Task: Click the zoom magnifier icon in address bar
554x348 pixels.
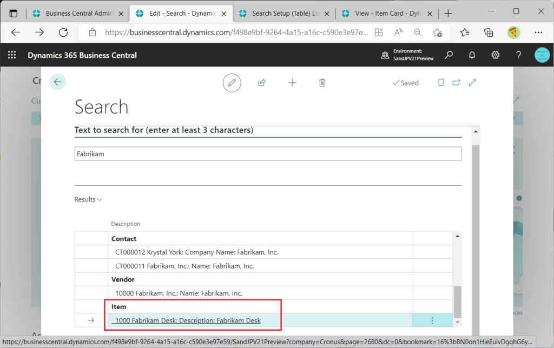Action: 418,32
